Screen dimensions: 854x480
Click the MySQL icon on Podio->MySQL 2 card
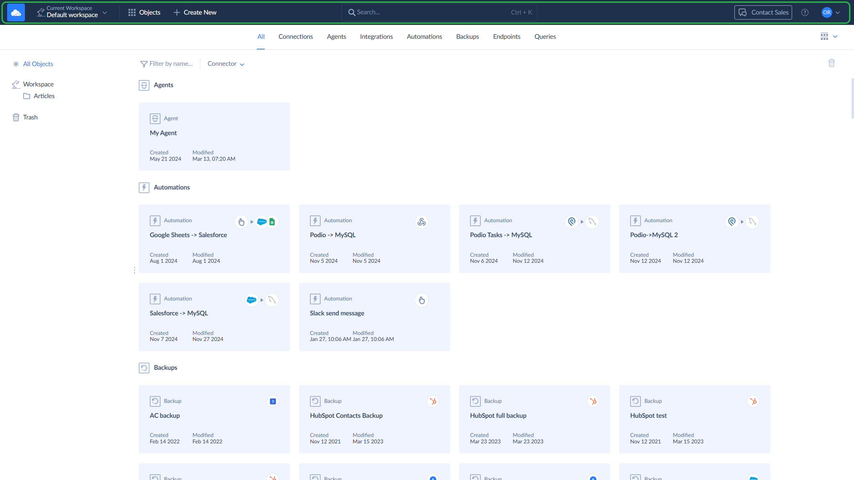[x=752, y=222]
